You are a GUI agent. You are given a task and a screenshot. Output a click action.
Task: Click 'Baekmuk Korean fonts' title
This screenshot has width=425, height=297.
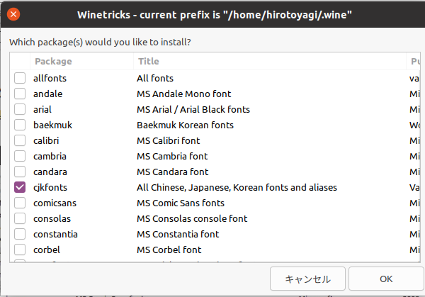[185, 125]
